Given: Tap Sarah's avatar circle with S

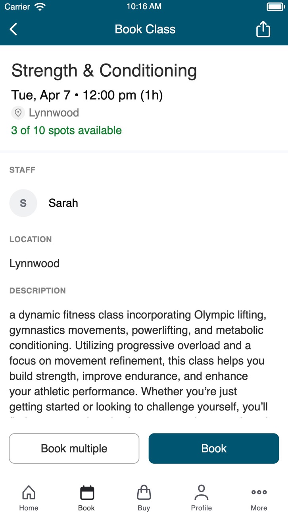Looking at the screenshot, I should click(x=23, y=203).
